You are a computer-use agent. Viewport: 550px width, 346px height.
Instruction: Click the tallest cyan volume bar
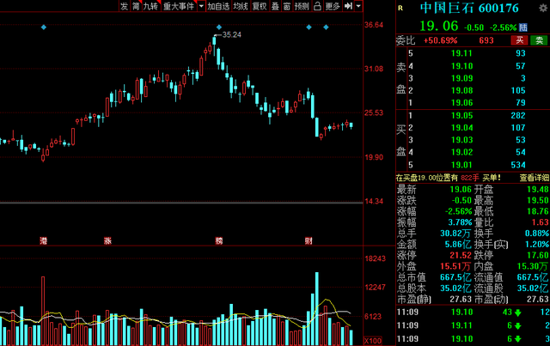[x=317, y=309]
